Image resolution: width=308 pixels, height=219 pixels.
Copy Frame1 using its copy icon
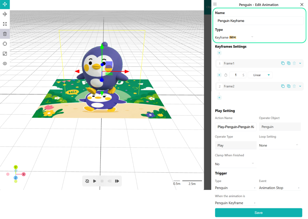click(x=283, y=63)
